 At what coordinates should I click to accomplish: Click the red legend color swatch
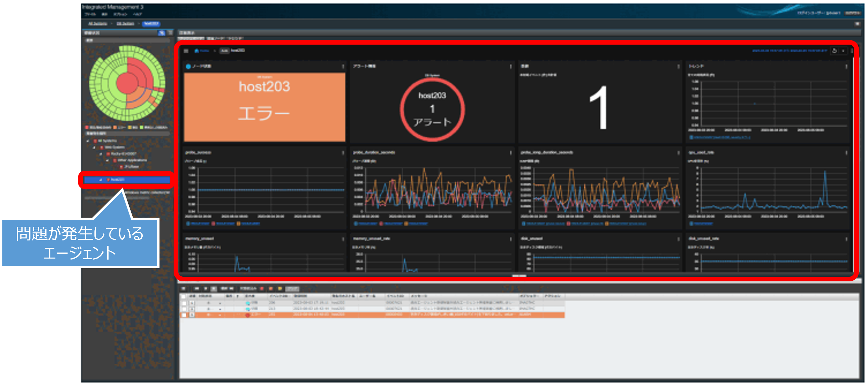[x=87, y=127]
